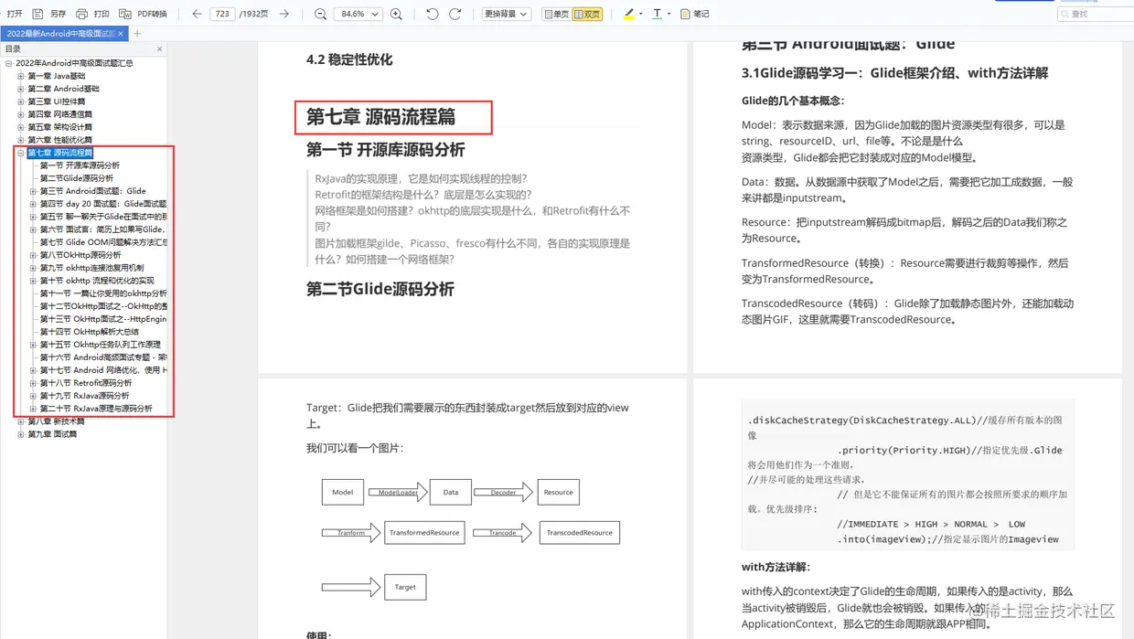Expand 第五章 架构设计篇 tree node
Screen dimensions: 1134x639
pos(20,127)
